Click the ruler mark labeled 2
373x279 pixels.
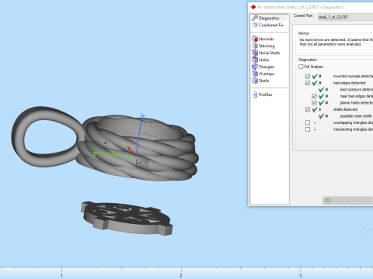point(181,275)
